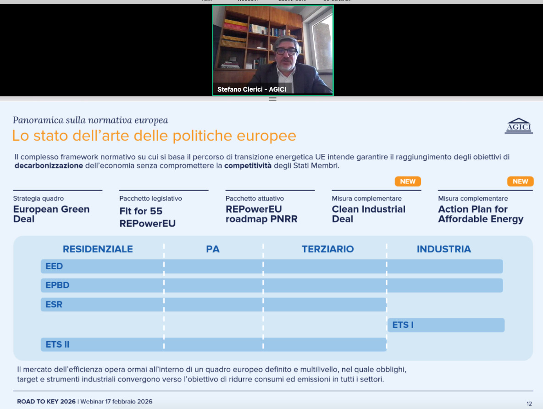The height and width of the screenshot is (409, 543).
Task: Click the 'ROAD TO KEY 2026' footer text
Action: pyautogui.click(x=46, y=401)
